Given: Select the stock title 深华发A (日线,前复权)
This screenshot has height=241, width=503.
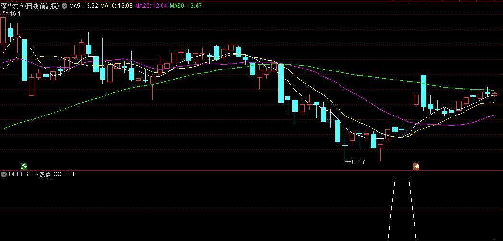Looking at the screenshot, I should tap(30, 5).
